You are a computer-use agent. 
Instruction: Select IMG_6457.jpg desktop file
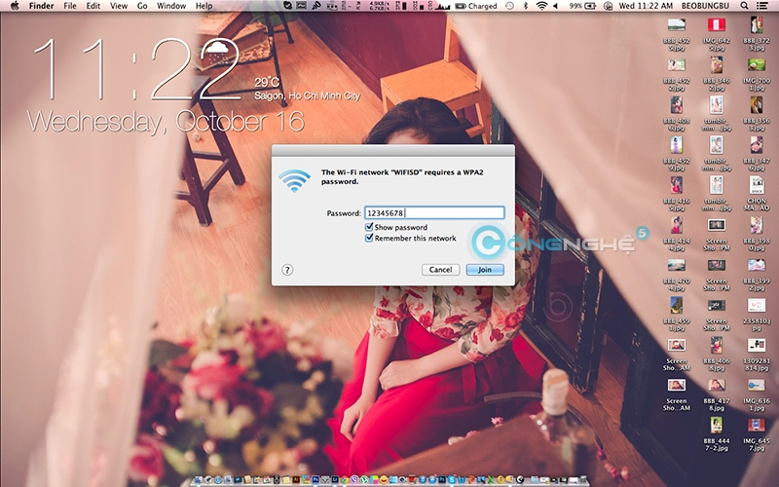coord(757,434)
